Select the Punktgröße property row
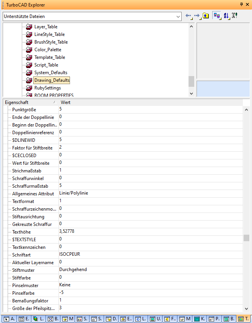 pyautogui.click(x=123, y=110)
